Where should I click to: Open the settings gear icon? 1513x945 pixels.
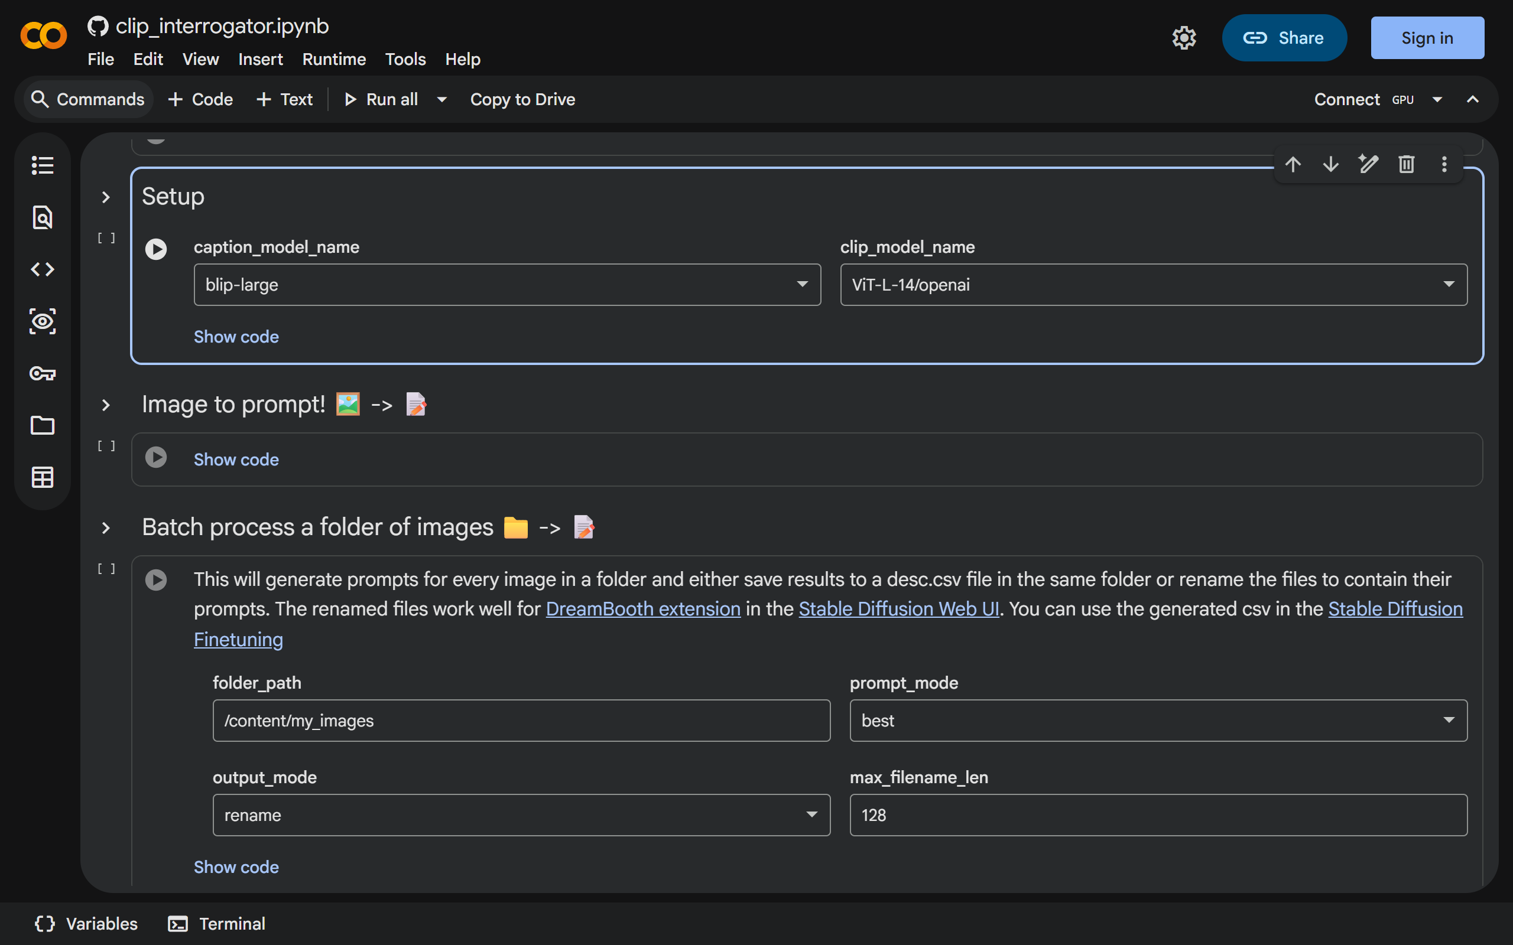click(x=1184, y=37)
